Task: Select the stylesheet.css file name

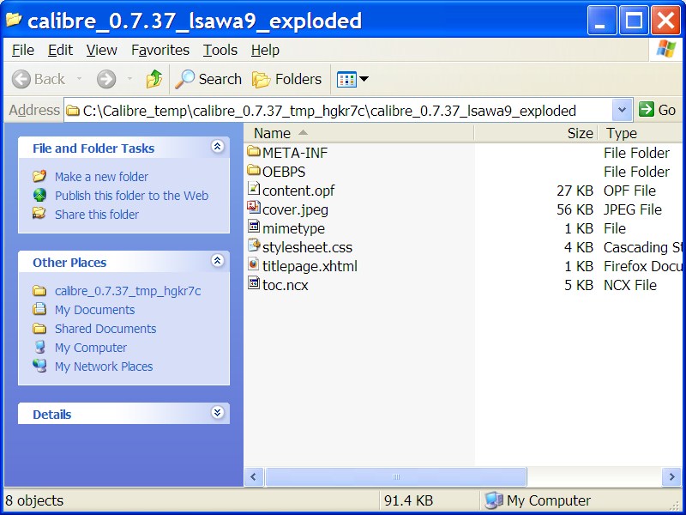Action: point(307,247)
